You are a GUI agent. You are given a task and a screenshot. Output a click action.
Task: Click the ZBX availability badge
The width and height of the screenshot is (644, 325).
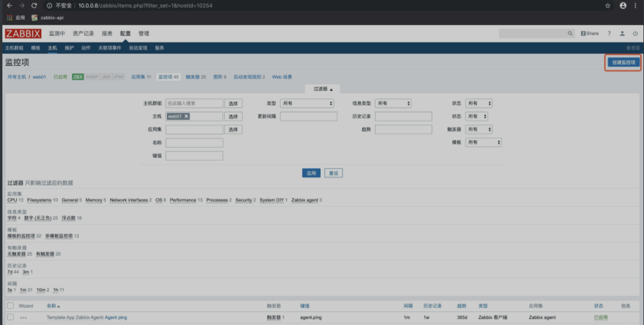click(x=78, y=76)
